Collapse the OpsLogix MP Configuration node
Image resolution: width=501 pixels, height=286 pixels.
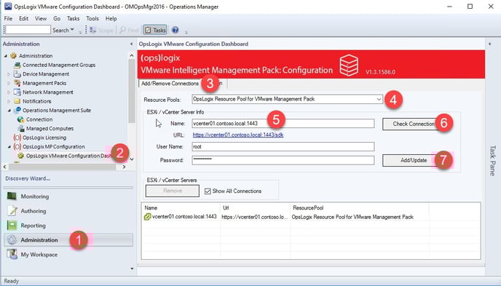(9, 147)
